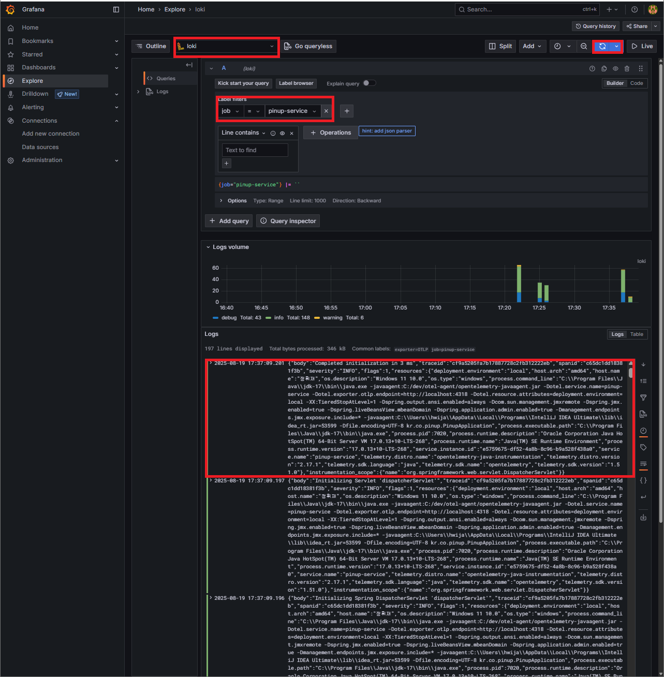Click Kick start your query
The height and width of the screenshot is (677, 664).
pos(243,83)
